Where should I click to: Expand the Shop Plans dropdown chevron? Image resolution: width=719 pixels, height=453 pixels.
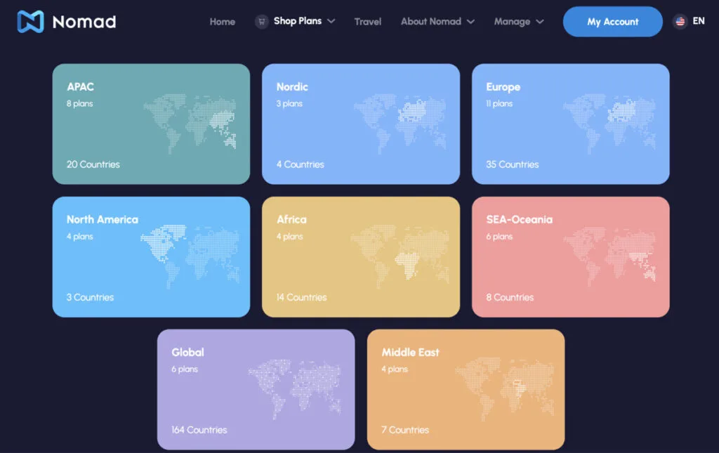(331, 22)
